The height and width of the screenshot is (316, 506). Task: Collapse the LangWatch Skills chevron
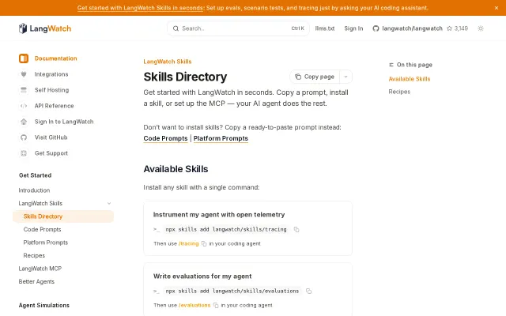[109, 204]
